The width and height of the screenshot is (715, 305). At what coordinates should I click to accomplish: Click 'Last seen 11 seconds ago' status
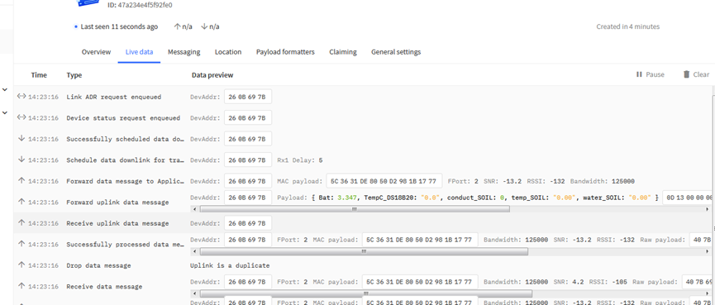[119, 26]
